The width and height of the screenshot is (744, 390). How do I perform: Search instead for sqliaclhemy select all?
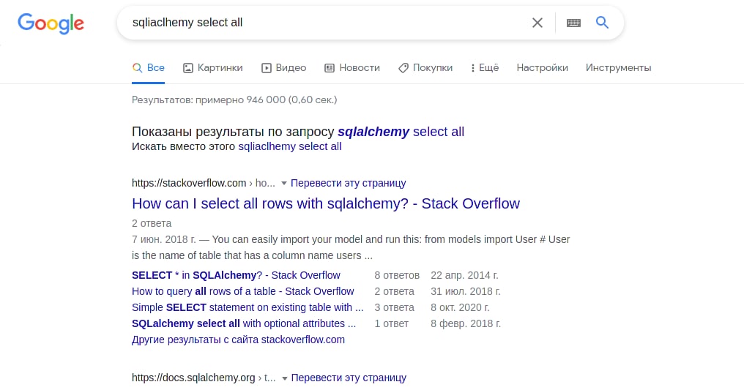[x=290, y=146]
